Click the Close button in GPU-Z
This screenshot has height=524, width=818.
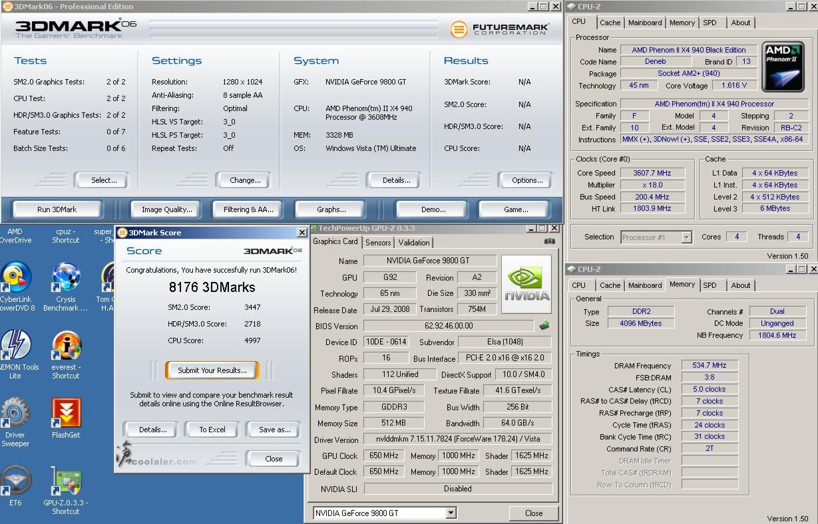coord(534,513)
